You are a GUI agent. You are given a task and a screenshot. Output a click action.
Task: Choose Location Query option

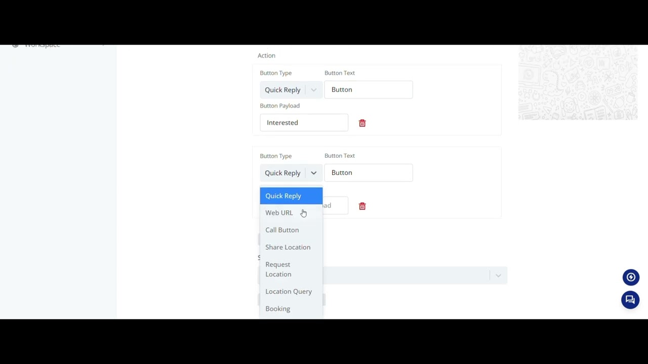[x=291, y=291]
